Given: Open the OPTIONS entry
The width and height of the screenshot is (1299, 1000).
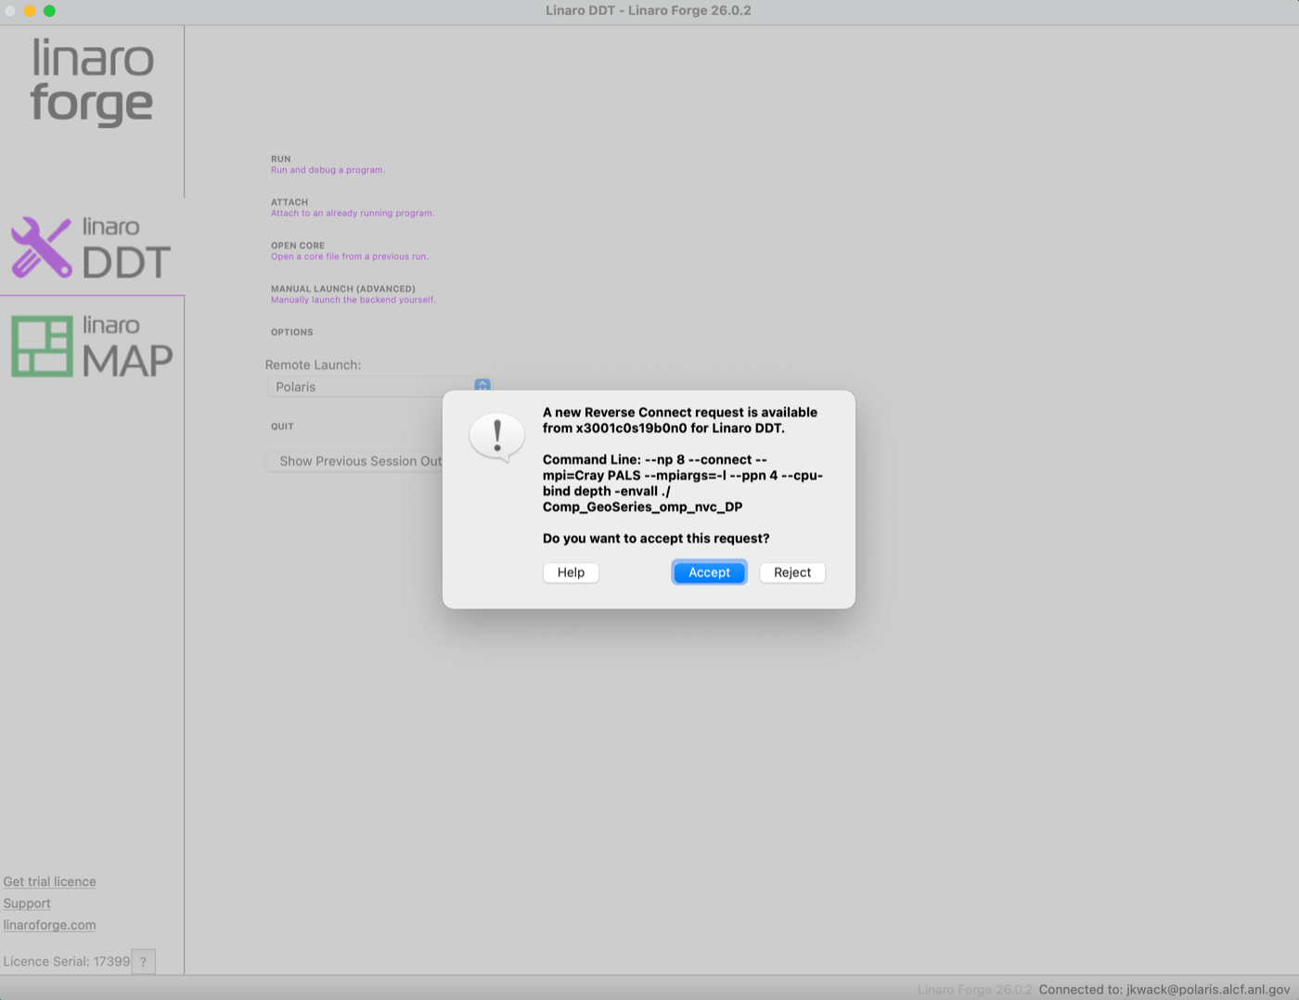Looking at the screenshot, I should [x=292, y=332].
